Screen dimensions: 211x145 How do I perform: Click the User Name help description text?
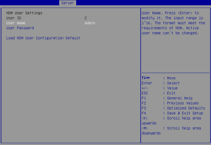[x=173, y=23]
